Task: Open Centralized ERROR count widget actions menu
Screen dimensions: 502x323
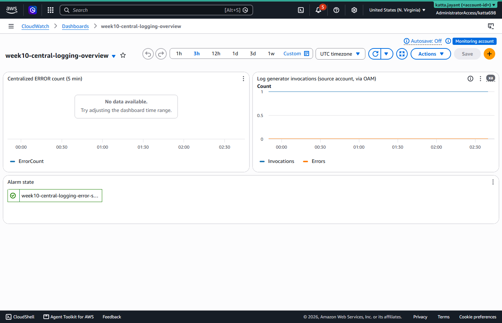Action: click(x=243, y=79)
